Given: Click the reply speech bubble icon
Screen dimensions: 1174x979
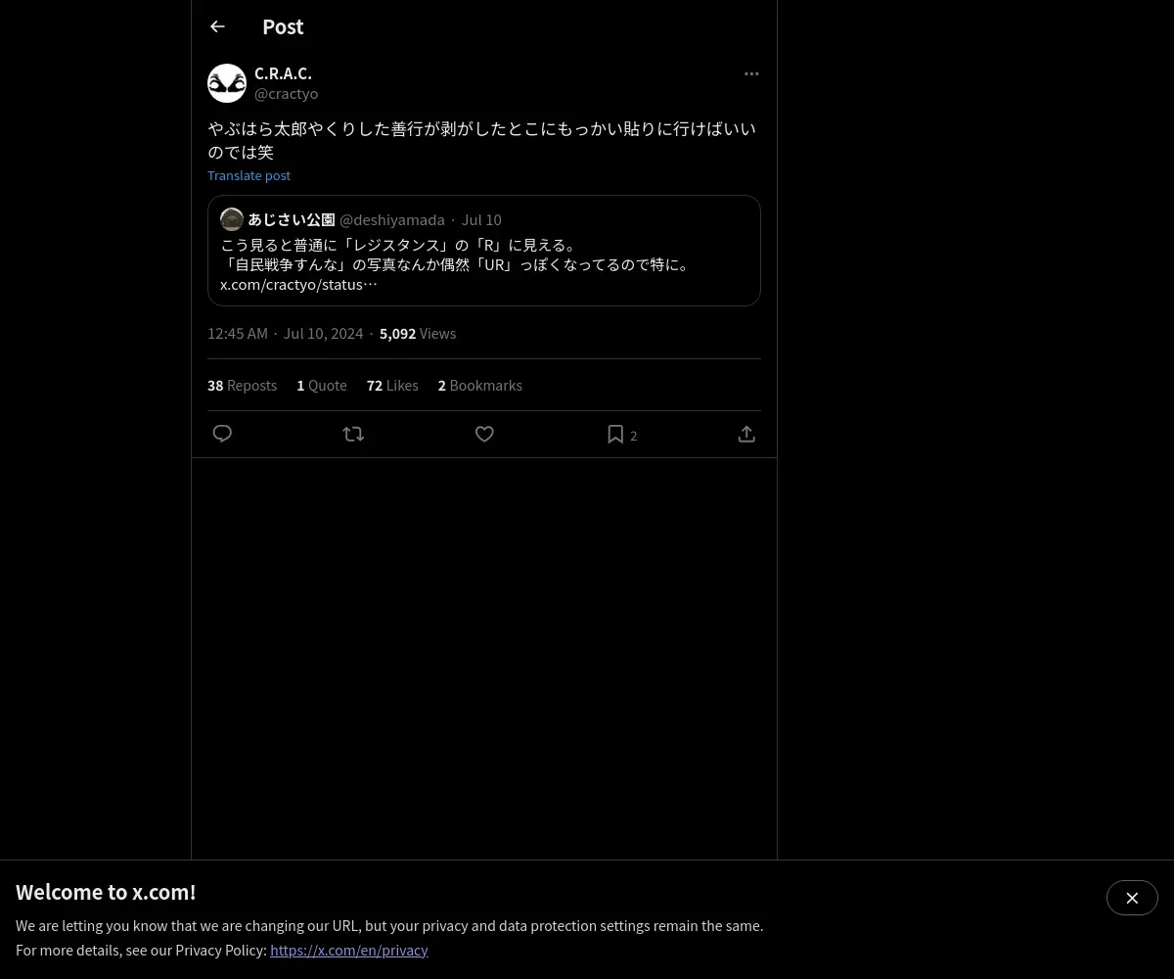Looking at the screenshot, I should pos(222,434).
